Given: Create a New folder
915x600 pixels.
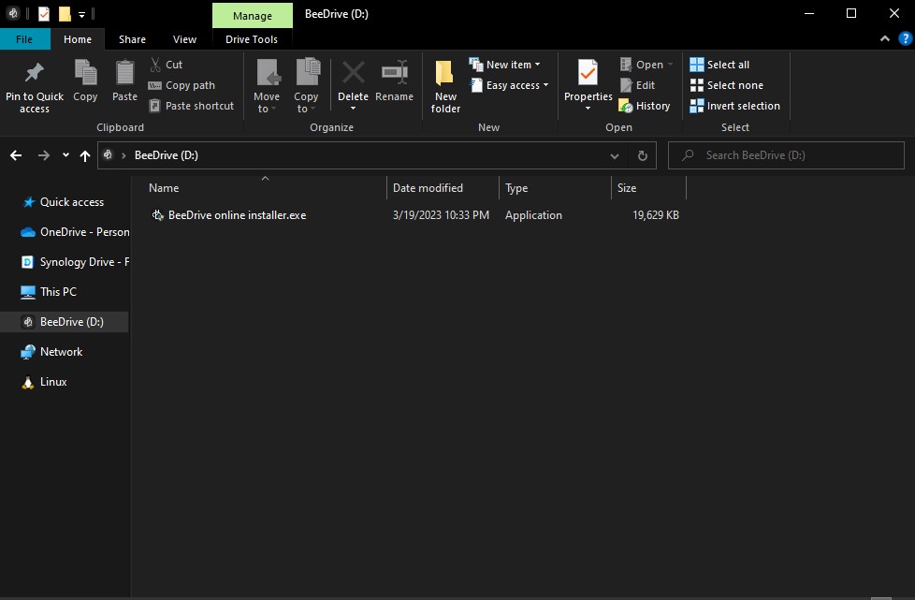Looking at the screenshot, I should click(445, 86).
